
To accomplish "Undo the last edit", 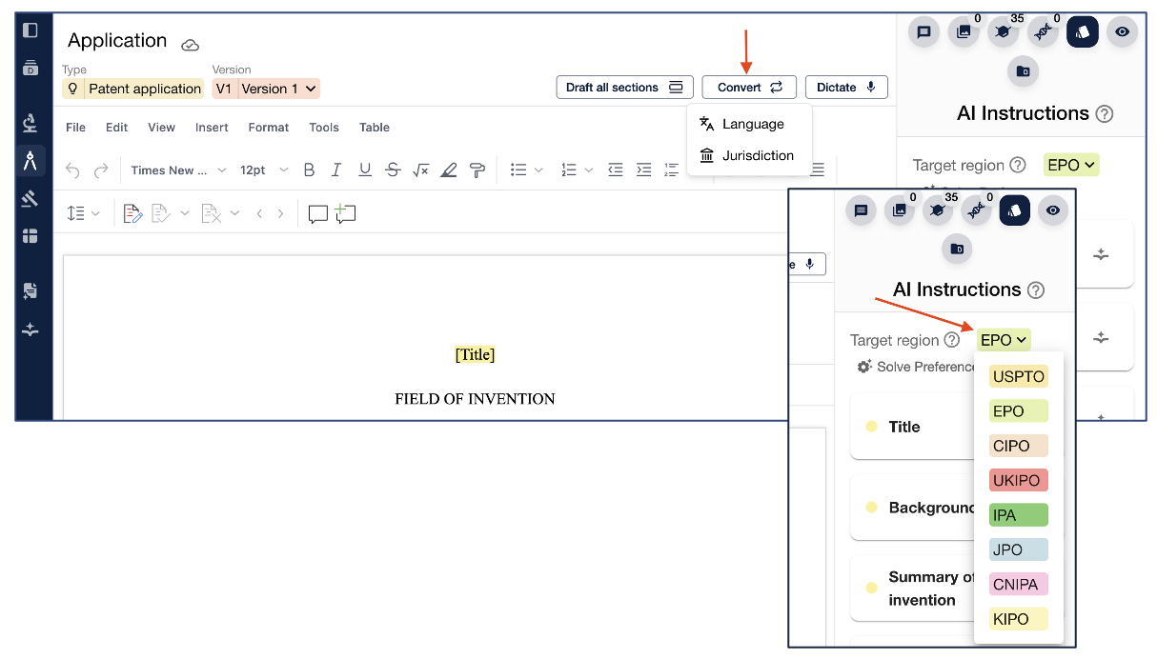I will pyautogui.click(x=72, y=170).
